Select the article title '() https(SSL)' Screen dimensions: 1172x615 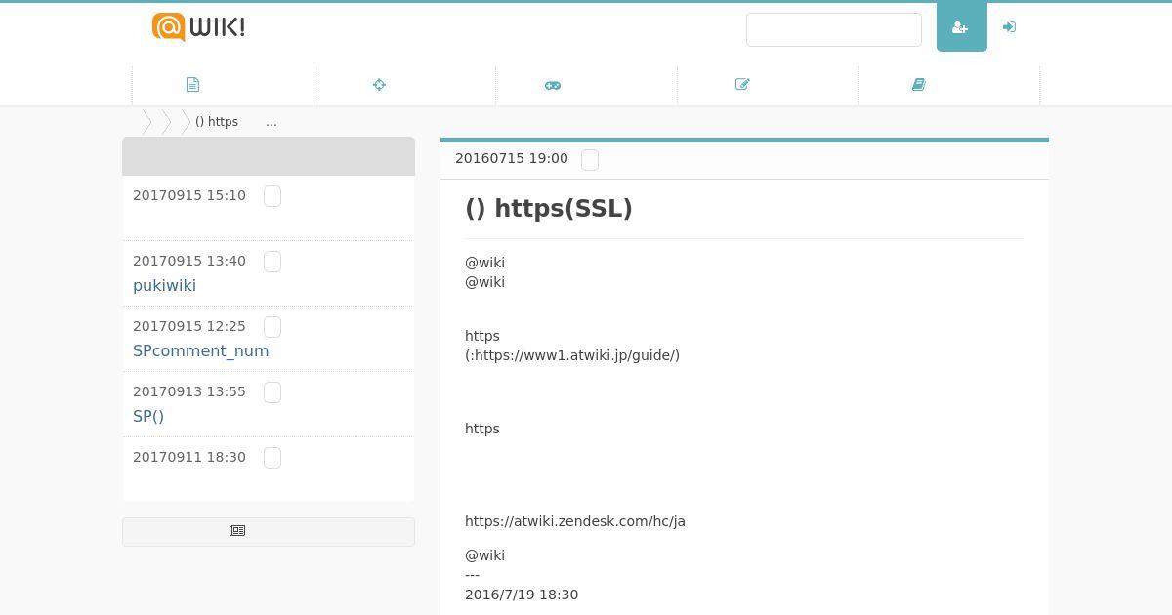[x=549, y=209]
